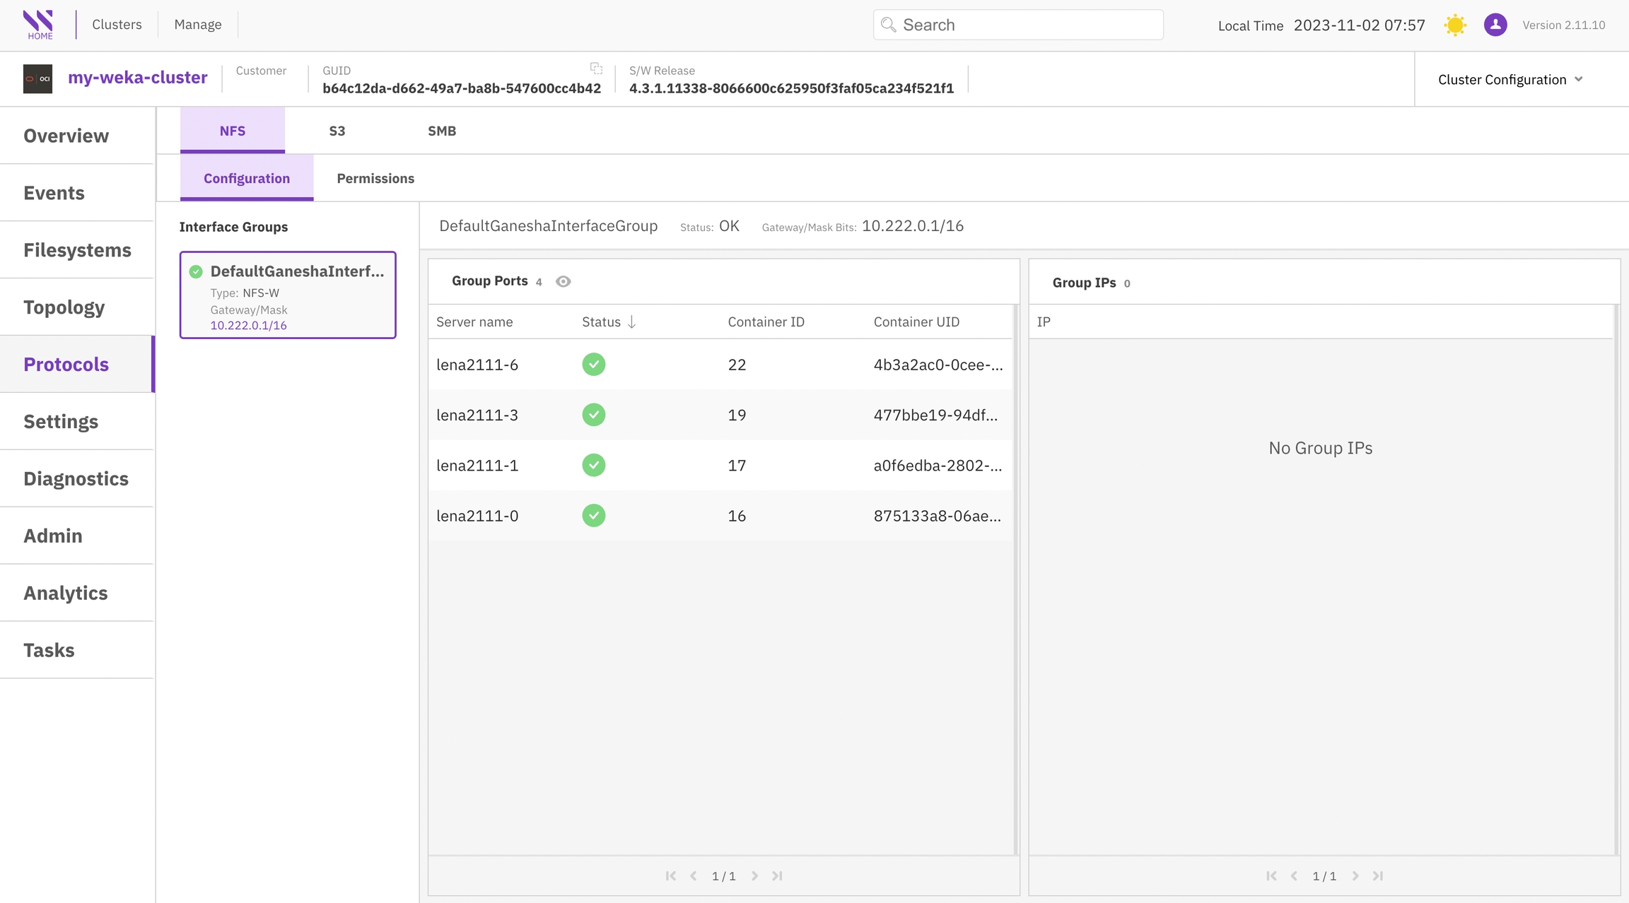1629x903 pixels.
Task: Sort by Status column arrow
Action: click(x=631, y=322)
